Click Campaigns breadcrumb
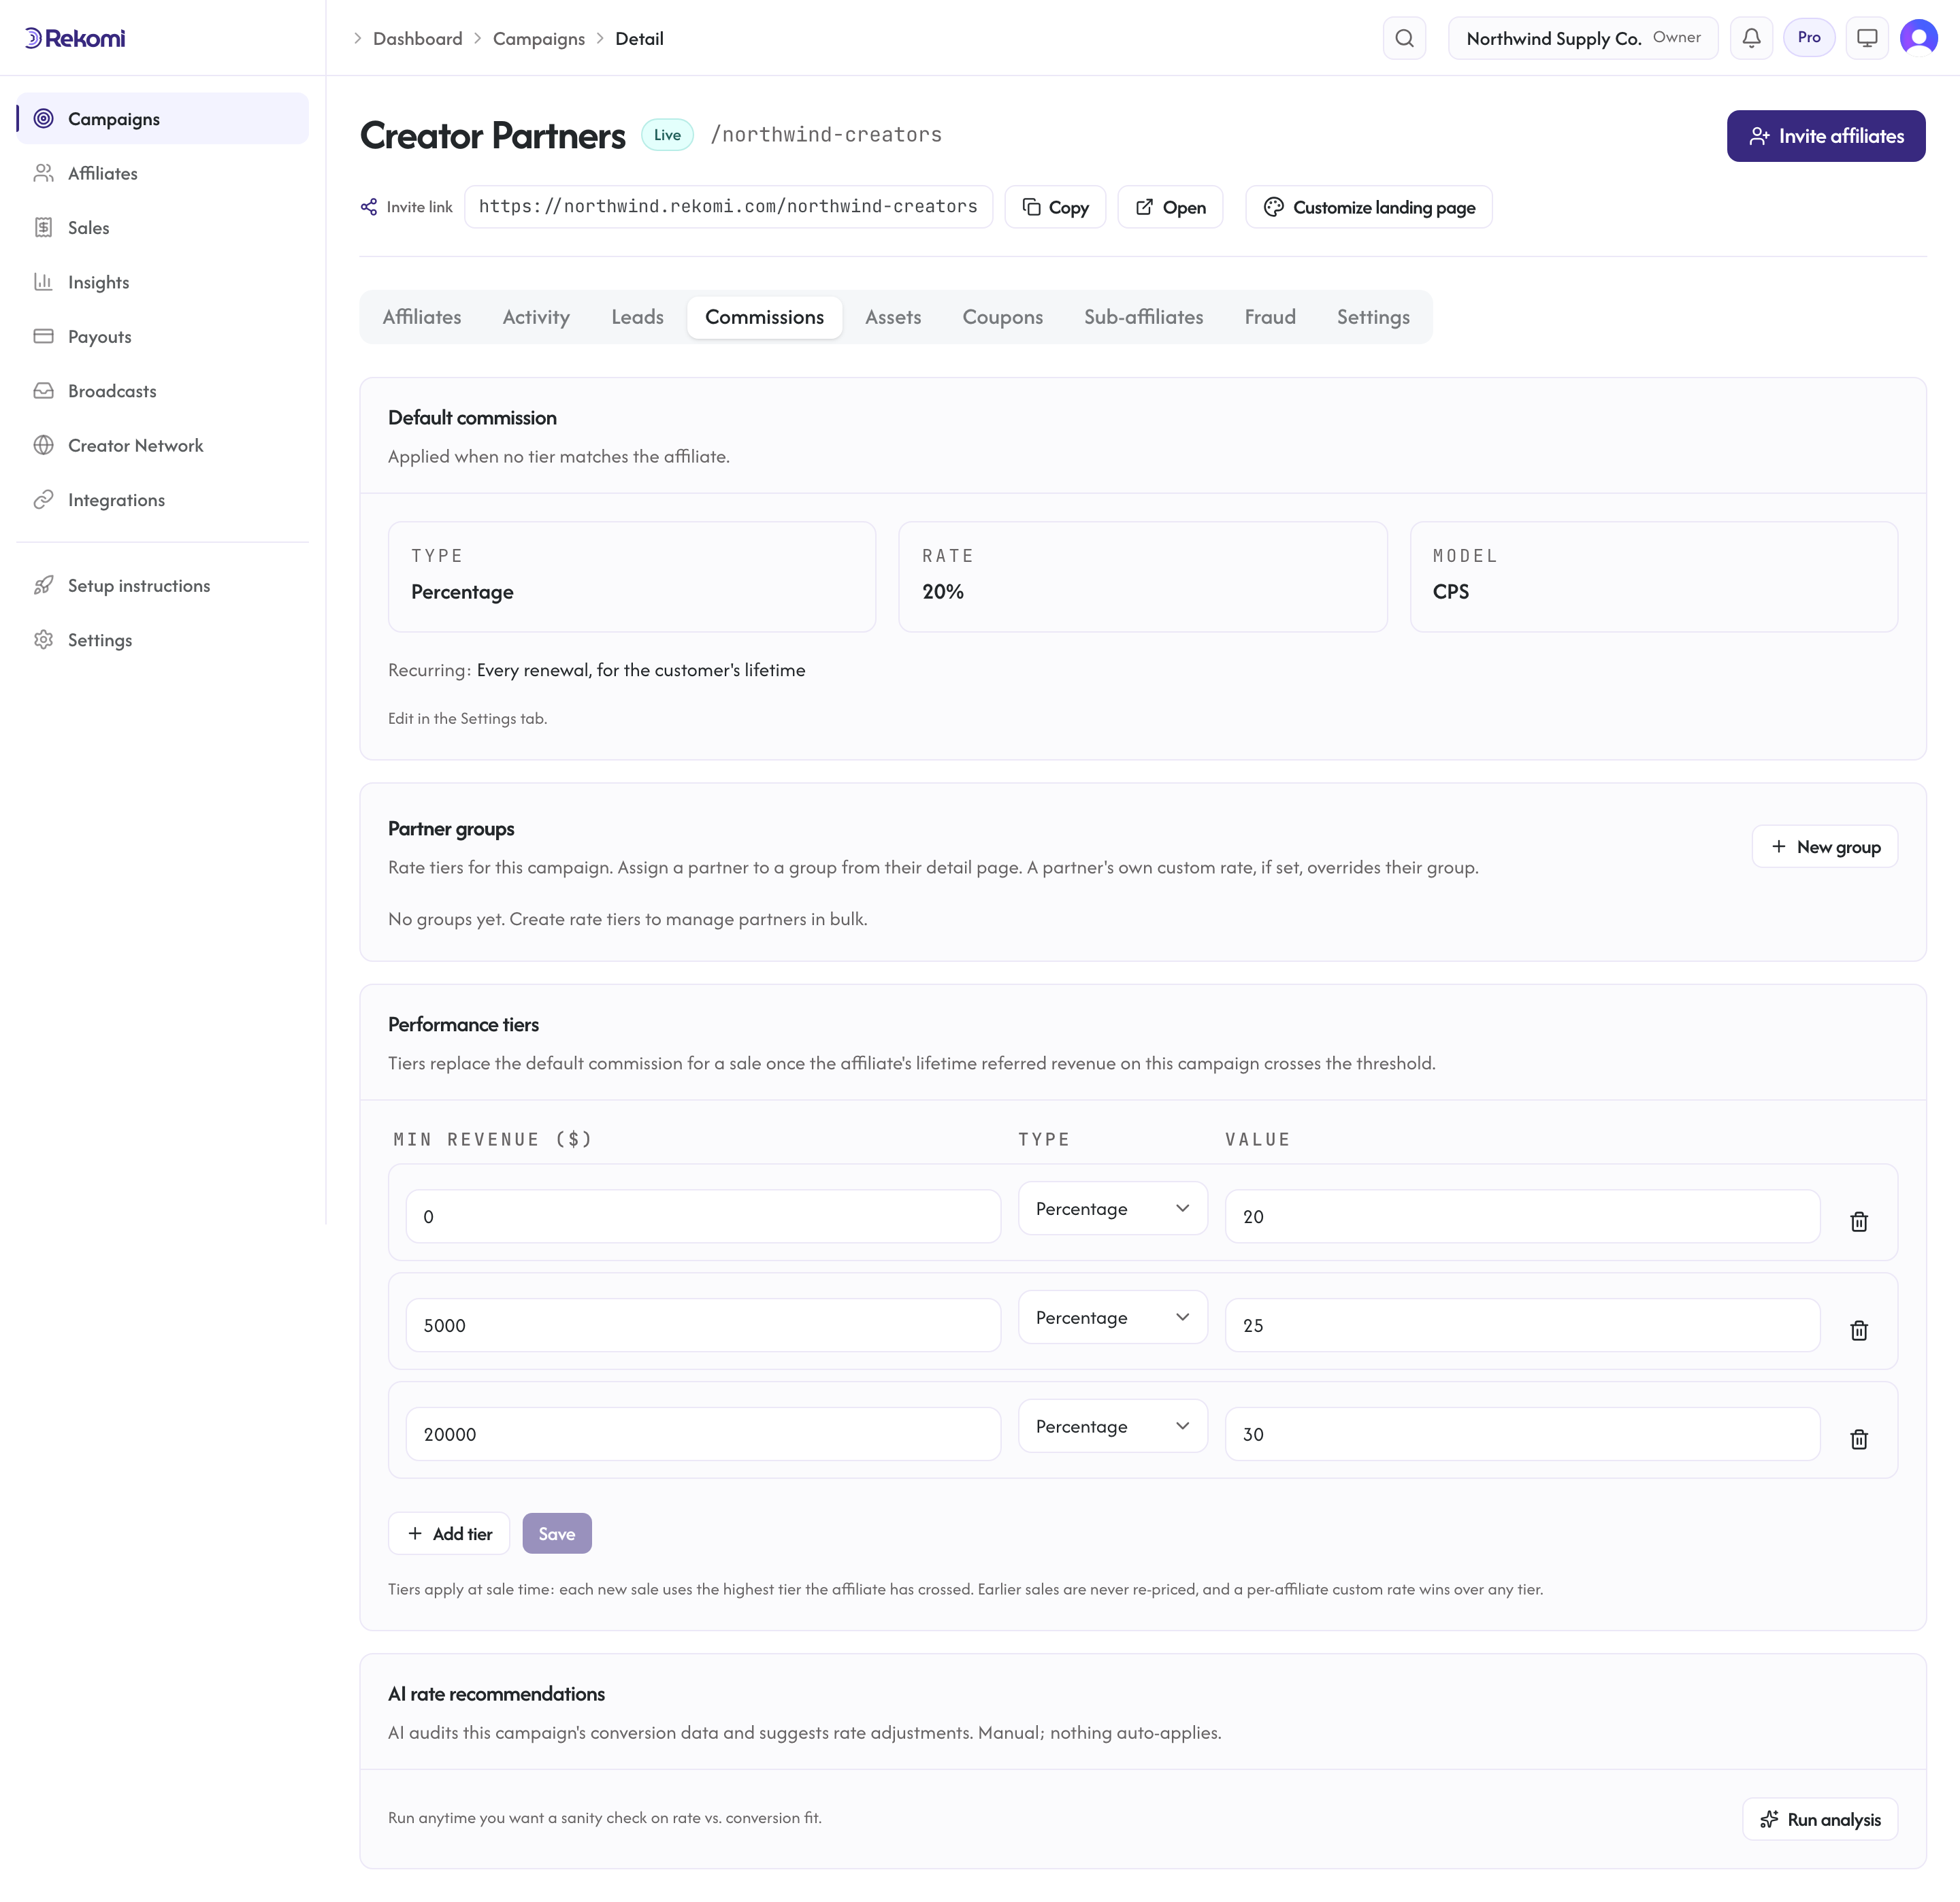The image size is (1960, 1902). click(x=539, y=38)
